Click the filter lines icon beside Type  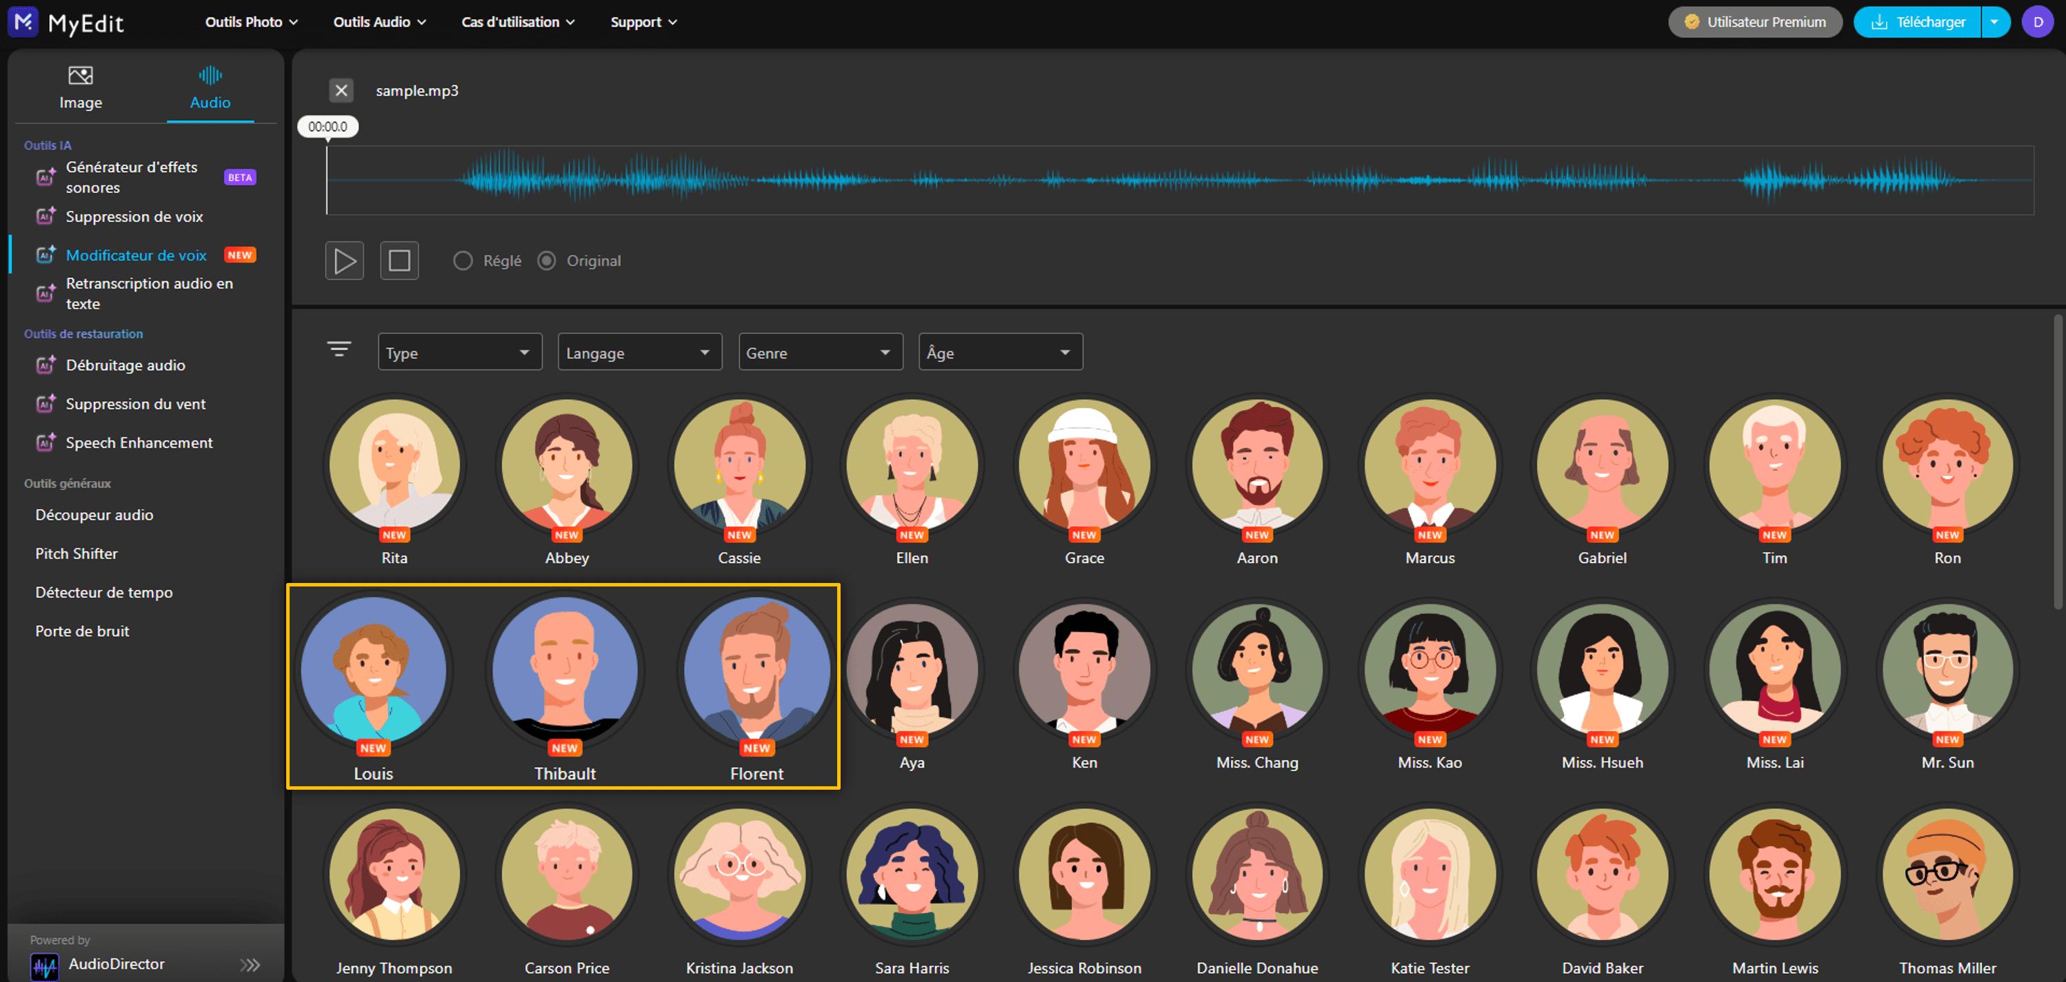click(339, 349)
